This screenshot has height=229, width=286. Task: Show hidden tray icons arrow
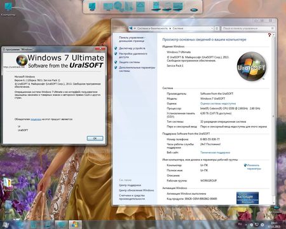coord(246,225)
